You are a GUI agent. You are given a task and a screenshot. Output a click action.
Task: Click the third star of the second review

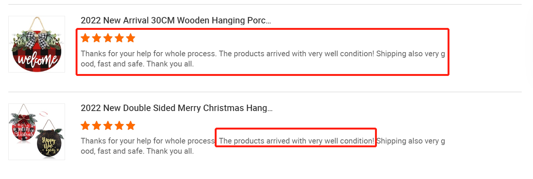point(108,125)
